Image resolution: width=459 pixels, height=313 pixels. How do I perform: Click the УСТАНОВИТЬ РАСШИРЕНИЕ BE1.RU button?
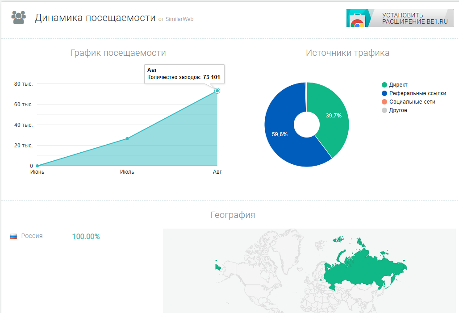[400, 17]
